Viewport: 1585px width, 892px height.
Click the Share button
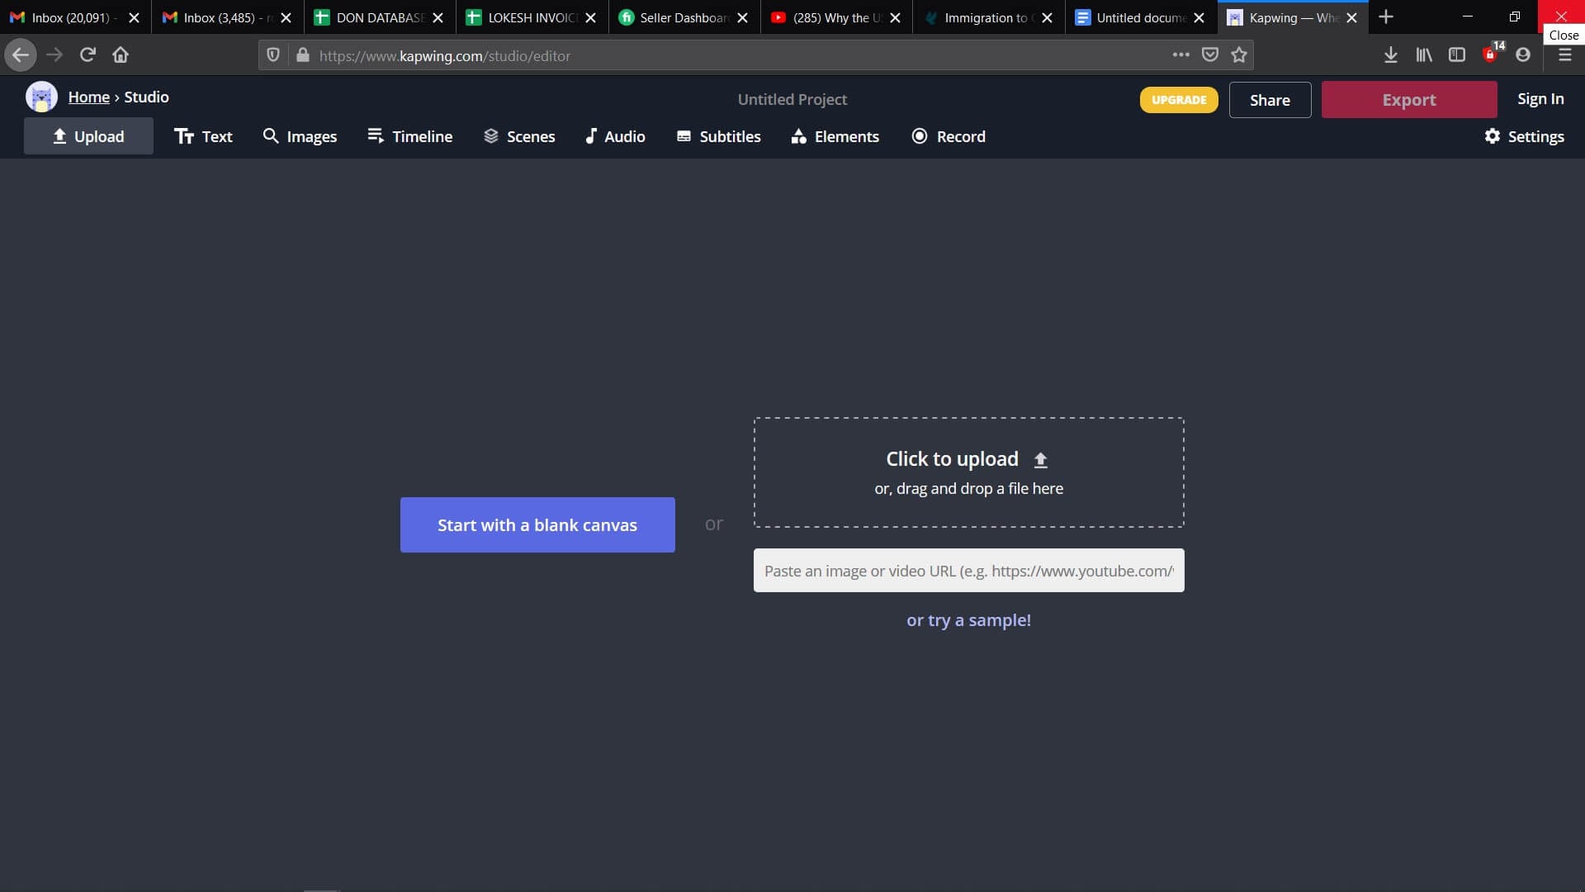click(1269, 100)
